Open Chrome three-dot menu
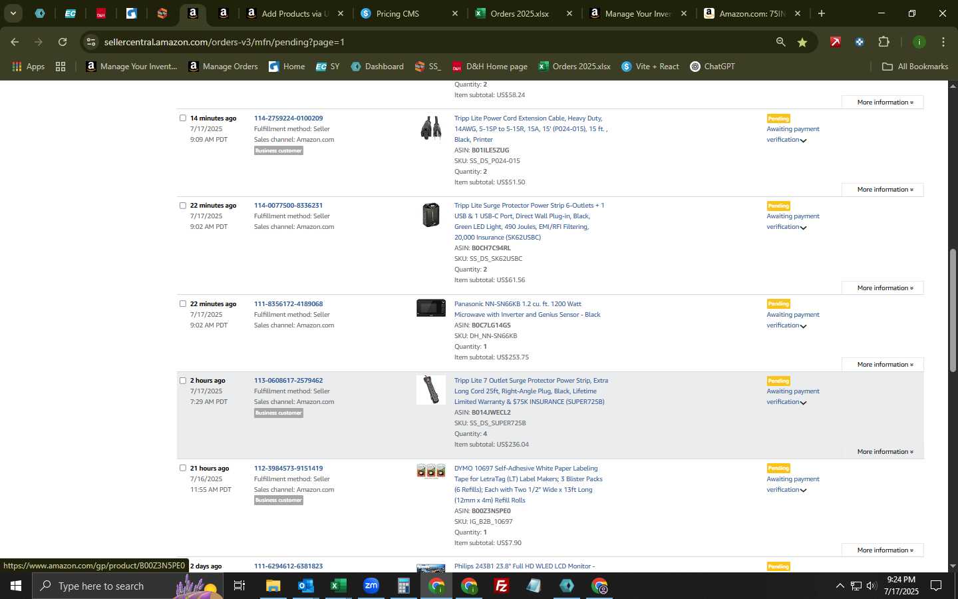This screenshot has width=958, height=599. click(943, 42)
